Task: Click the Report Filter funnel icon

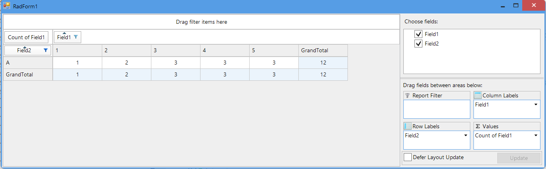Action: (x=407, y=95)
